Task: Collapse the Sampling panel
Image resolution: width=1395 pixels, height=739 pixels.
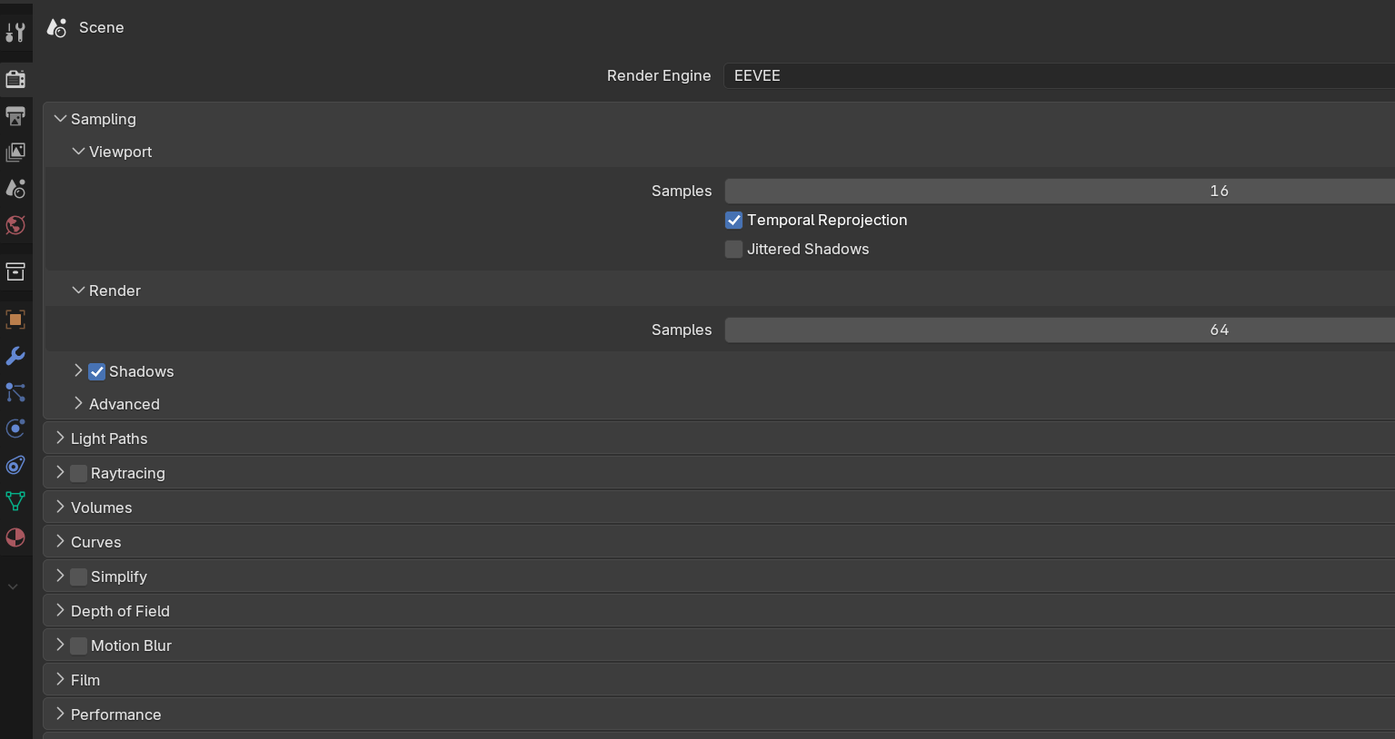Action: coord(60,119)
